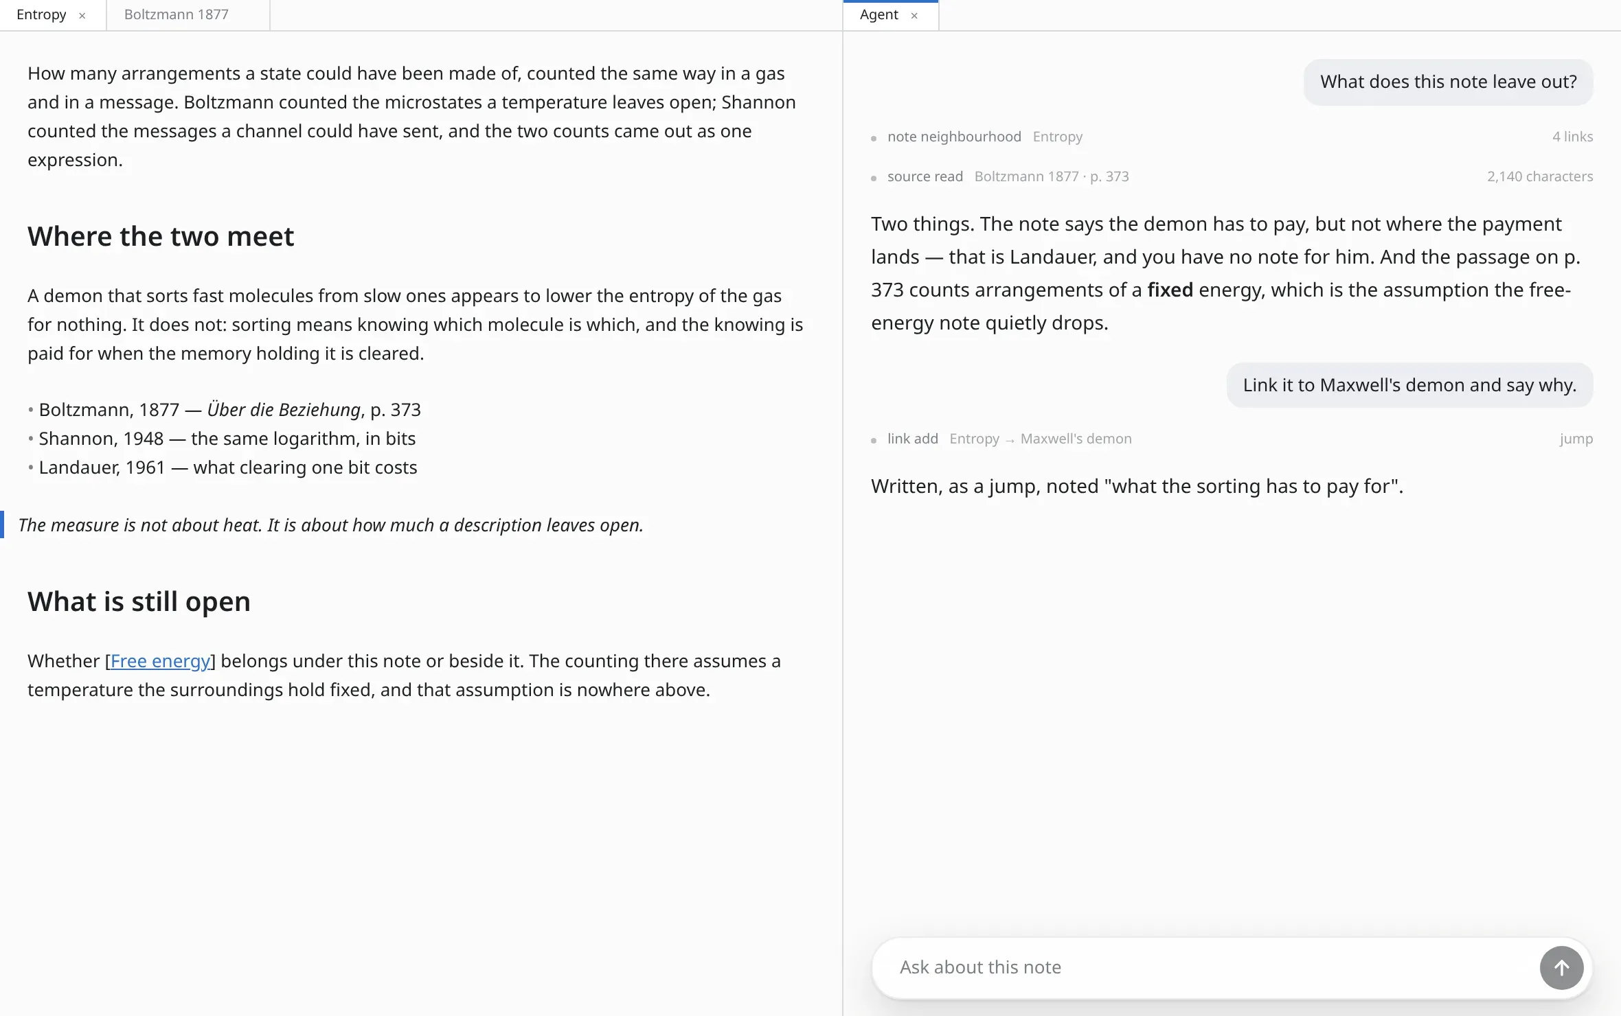Close the Entropy tab
1621x1016 pixels.
click(82, 15)
